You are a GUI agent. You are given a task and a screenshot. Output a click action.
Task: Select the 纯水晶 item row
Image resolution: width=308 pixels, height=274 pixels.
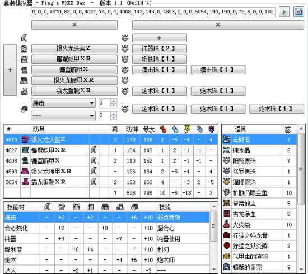coord(259,150)
